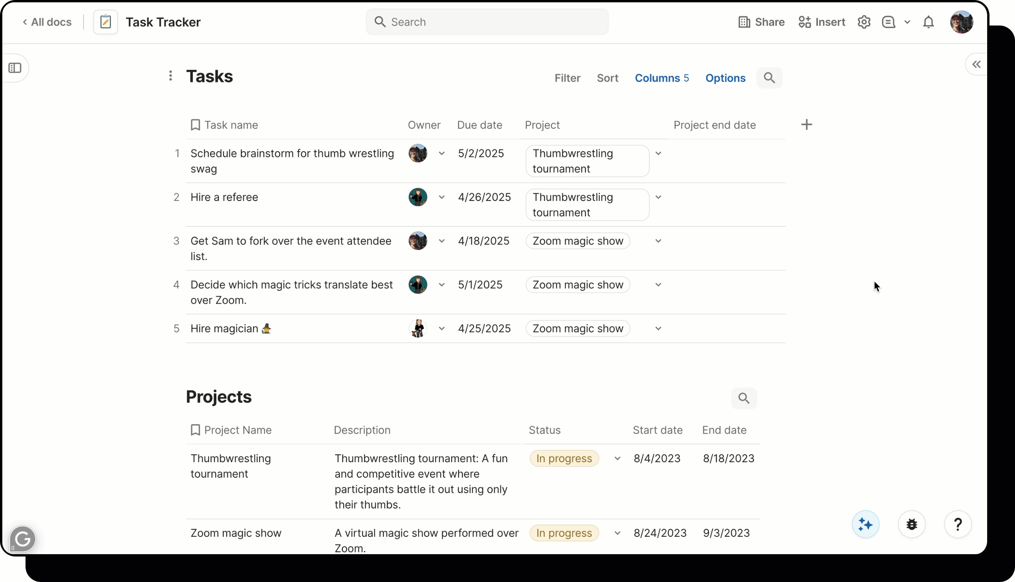Image resolution: width=1015 pixels, height=582 pixels.
Task: Click the Owner column header
Action: tap(424, 125)
